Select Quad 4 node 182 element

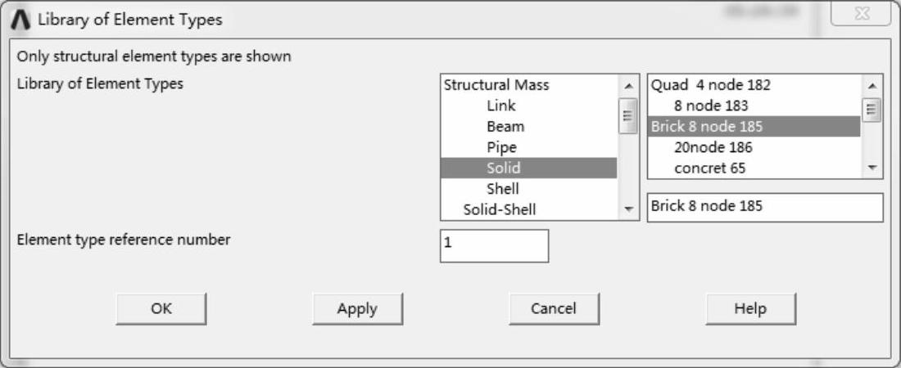click(x=711, y=85)
